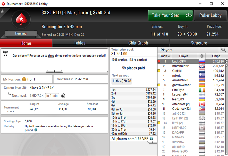This screenshot has width=228, height=156.
Task: Click the VPP info icon
Action: pyautogui.click(x=151, y=139)
